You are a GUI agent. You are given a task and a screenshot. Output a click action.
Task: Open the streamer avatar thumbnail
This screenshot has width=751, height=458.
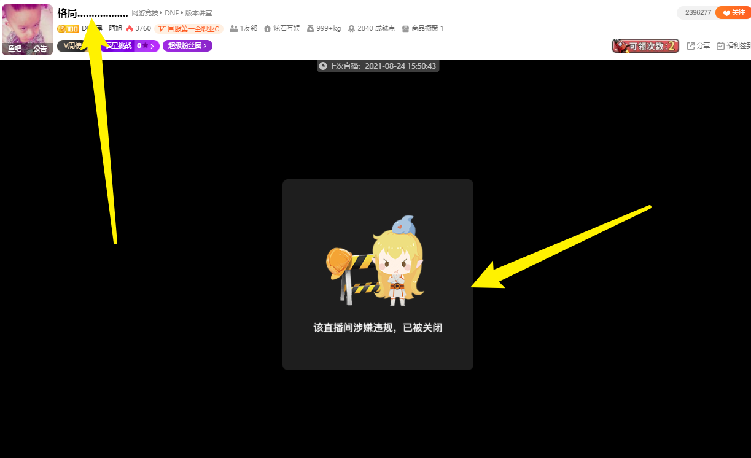point(27,29)
